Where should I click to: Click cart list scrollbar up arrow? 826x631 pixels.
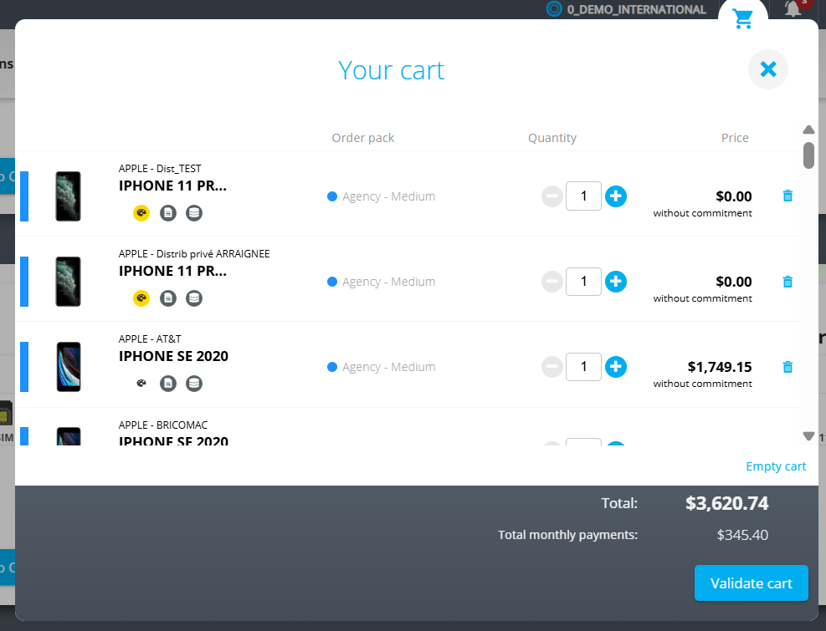(x=808, y=130)
